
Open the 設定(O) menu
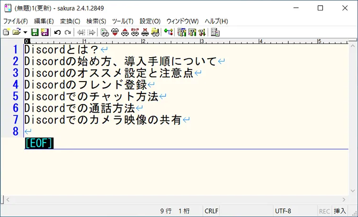click(x=150, y=21)
